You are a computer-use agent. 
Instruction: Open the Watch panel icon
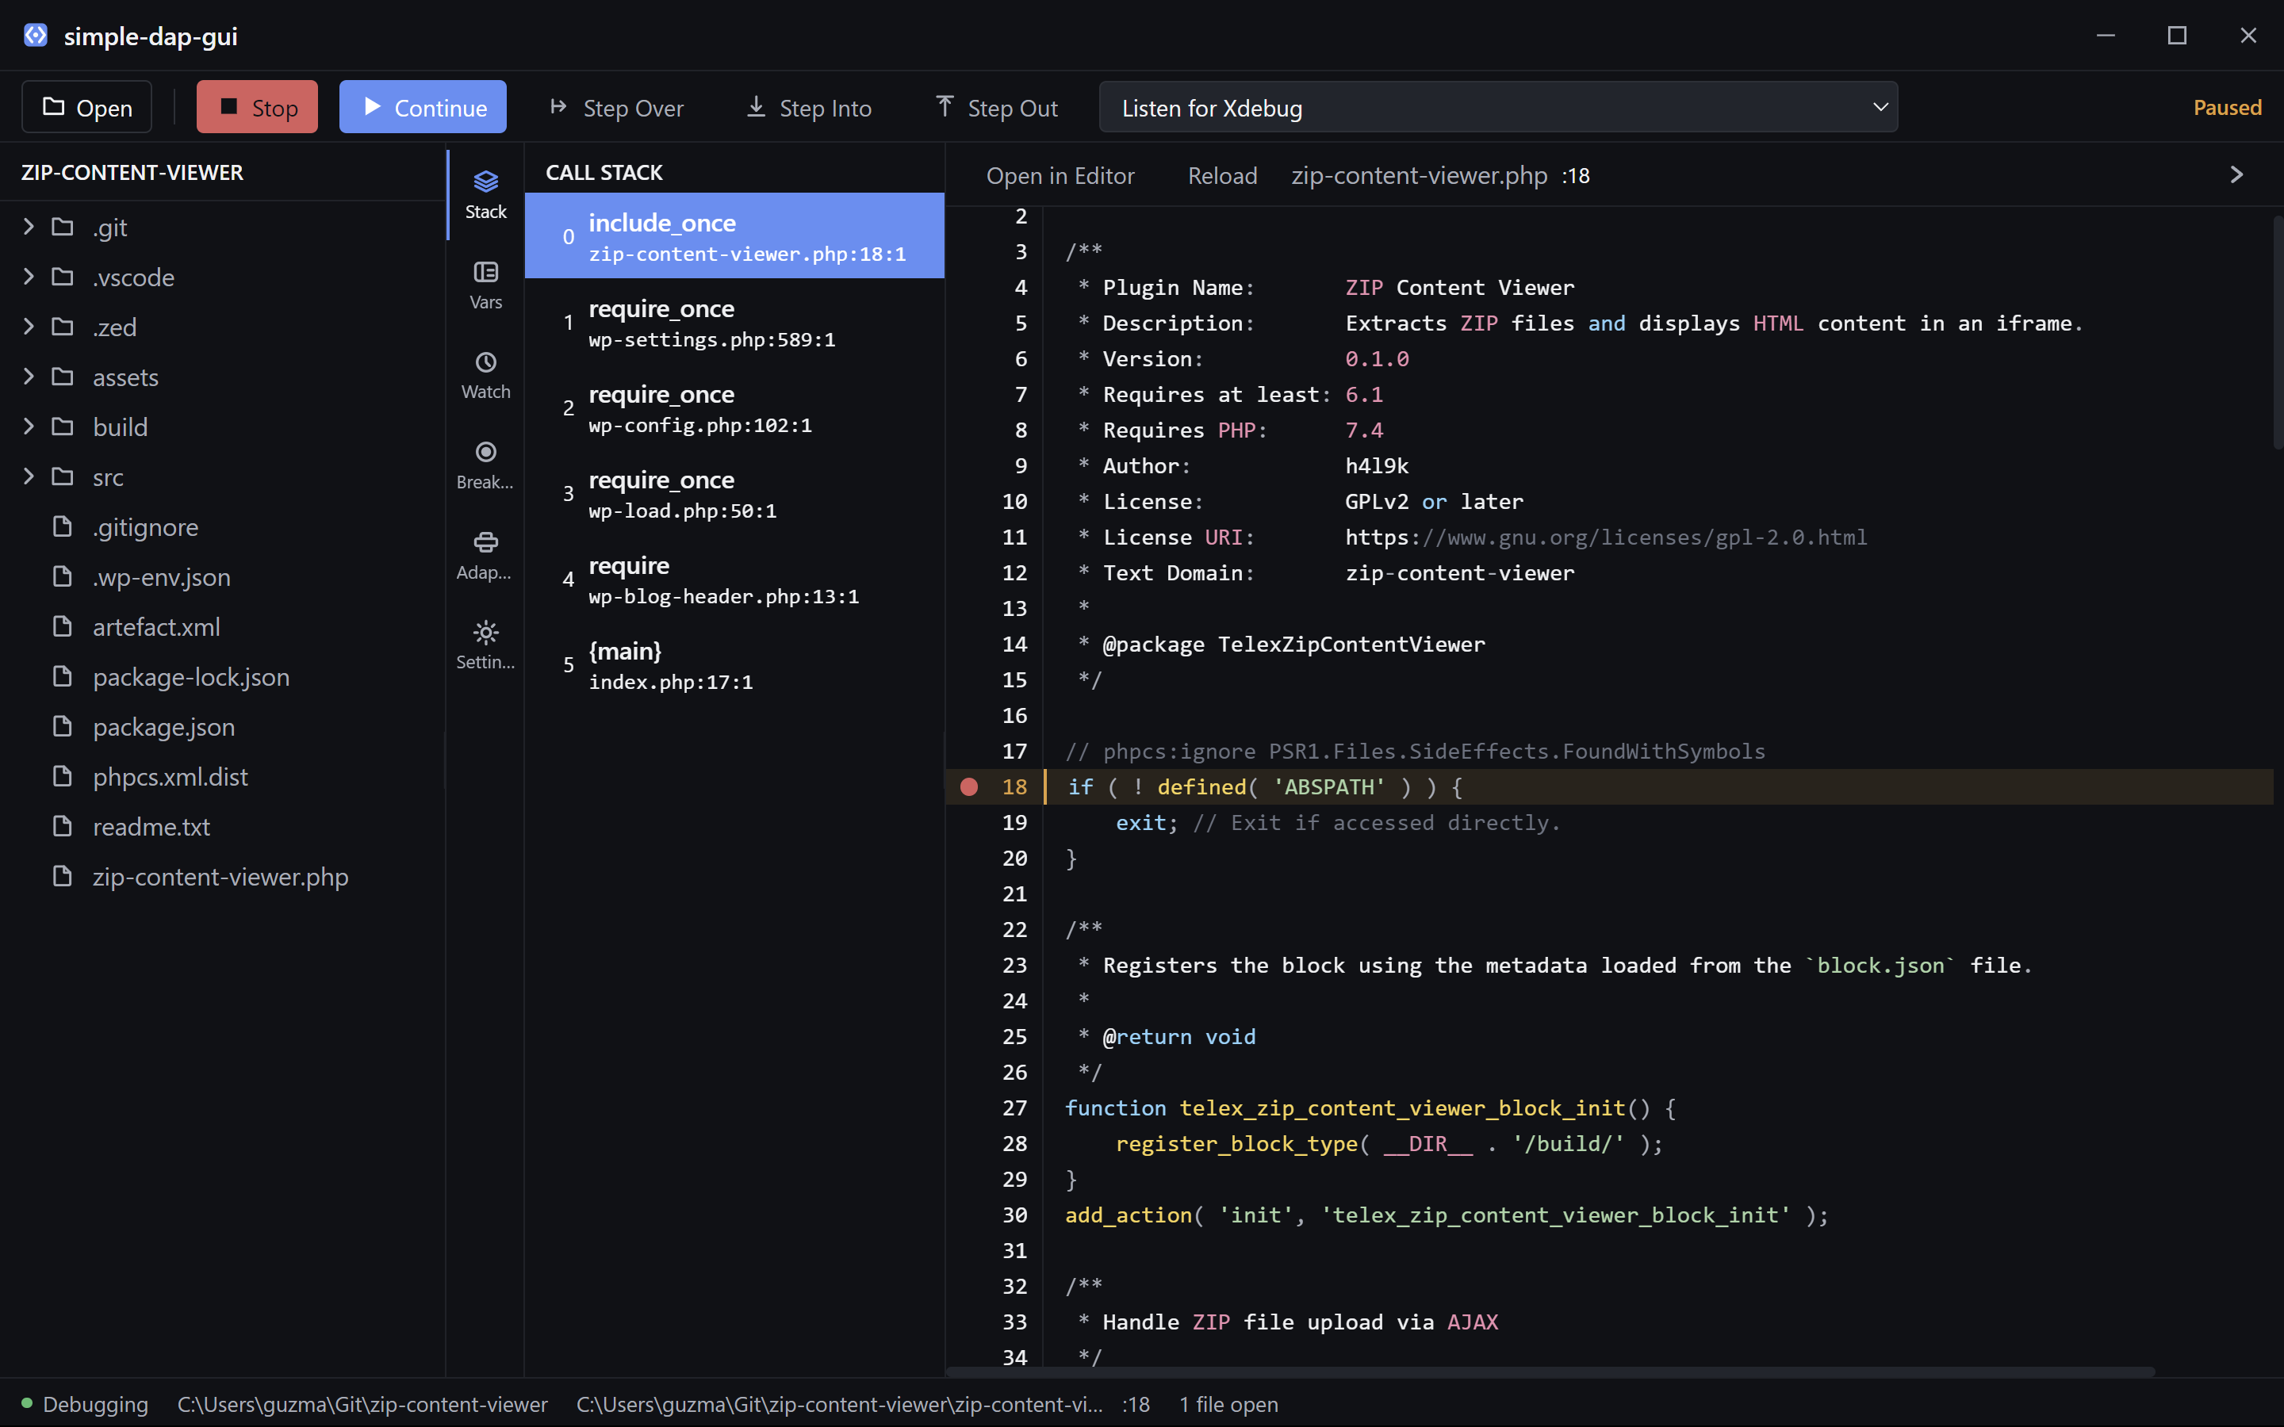[x=485, y=362]
